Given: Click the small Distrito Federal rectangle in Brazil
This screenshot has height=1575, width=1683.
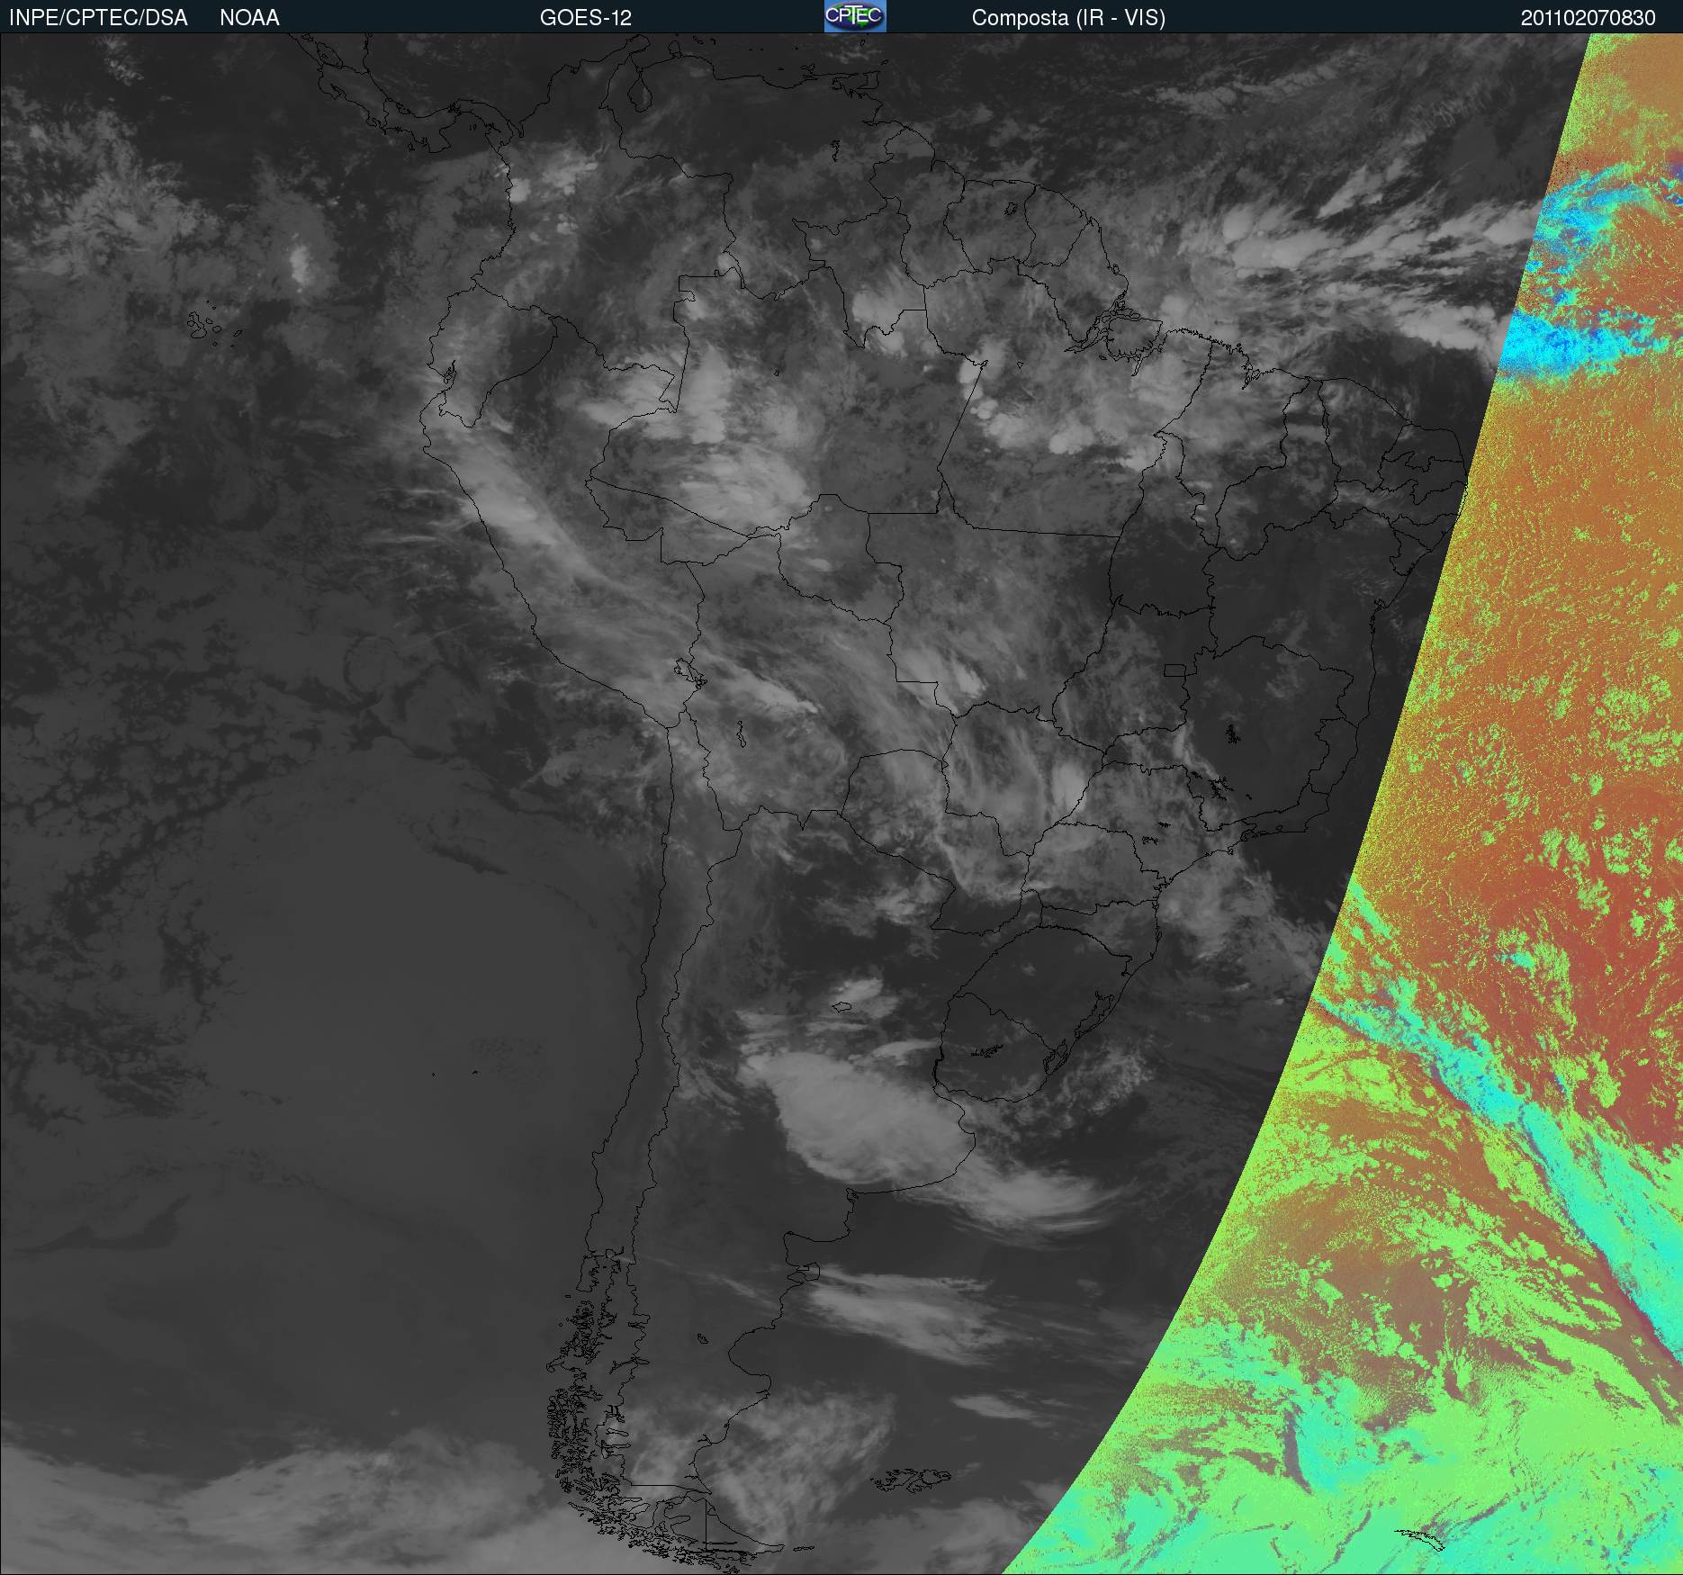Looking at the screenshot, I should pos(1174,670).
